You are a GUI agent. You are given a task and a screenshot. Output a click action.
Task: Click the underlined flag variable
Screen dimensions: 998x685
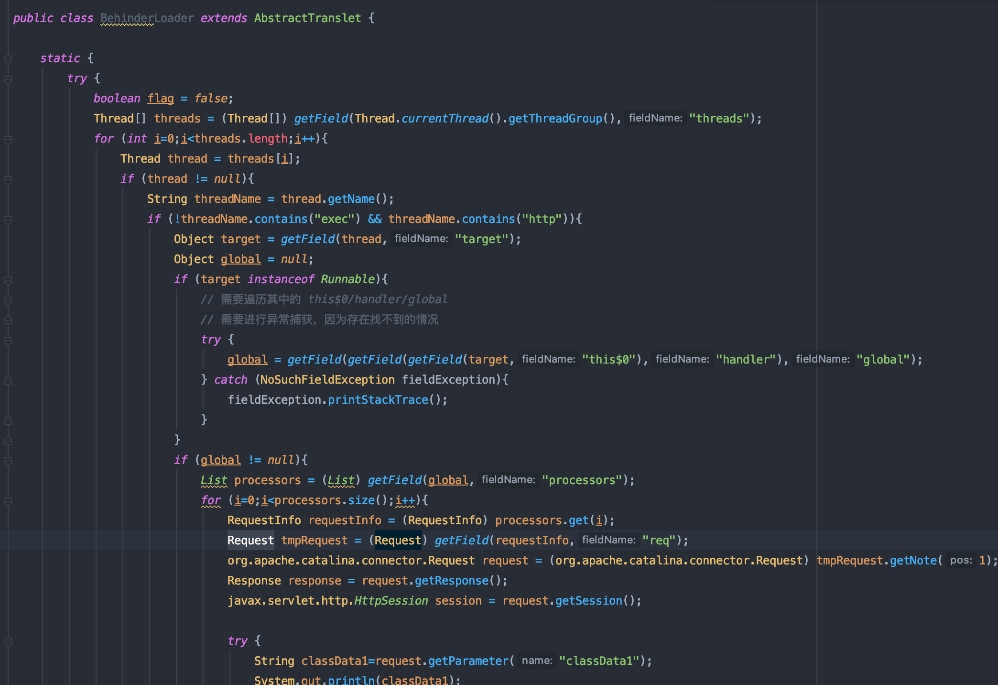[160, 99]
